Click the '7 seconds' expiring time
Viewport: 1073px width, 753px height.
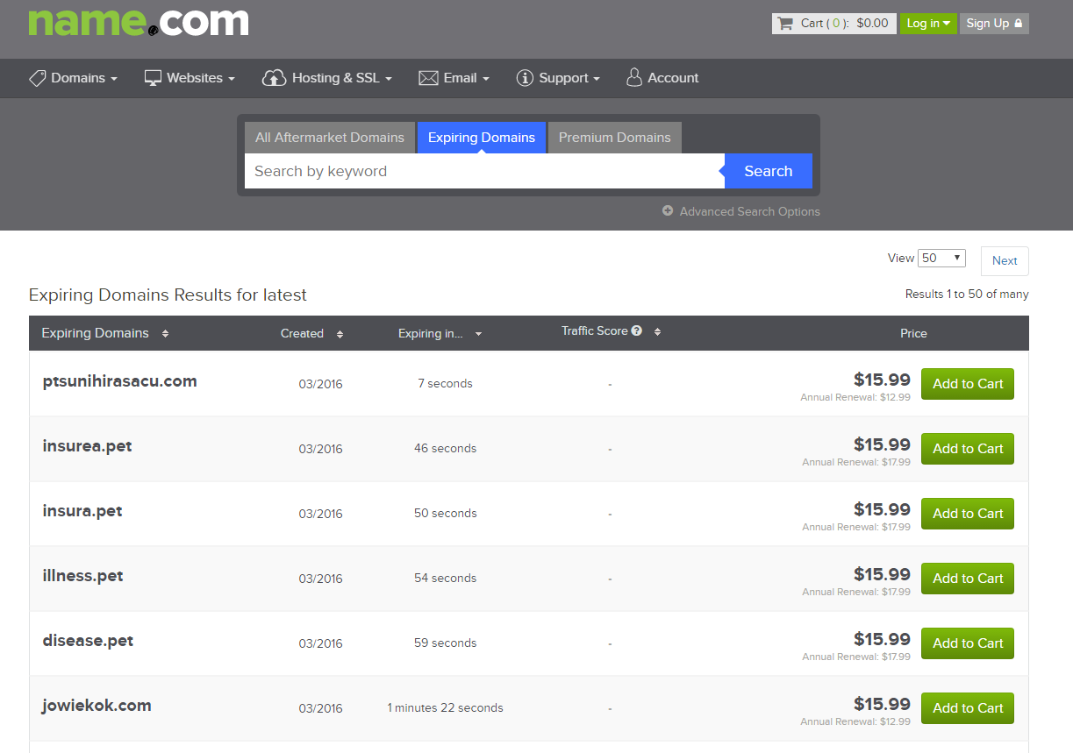point(445,384)
